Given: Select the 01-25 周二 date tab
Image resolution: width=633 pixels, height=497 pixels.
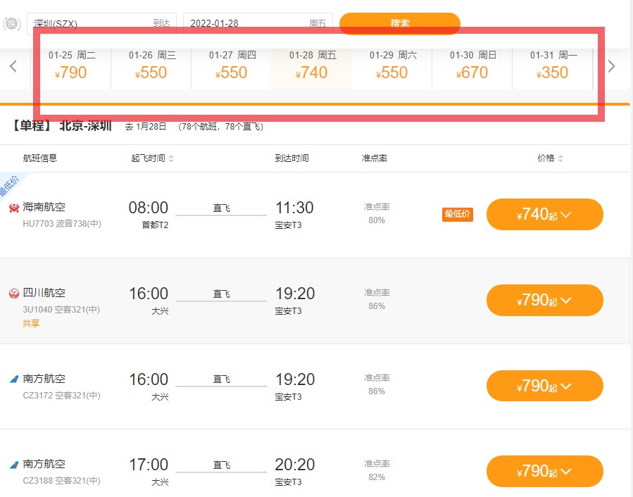Looking at the screenshot, I should click(x=71, y=65).
